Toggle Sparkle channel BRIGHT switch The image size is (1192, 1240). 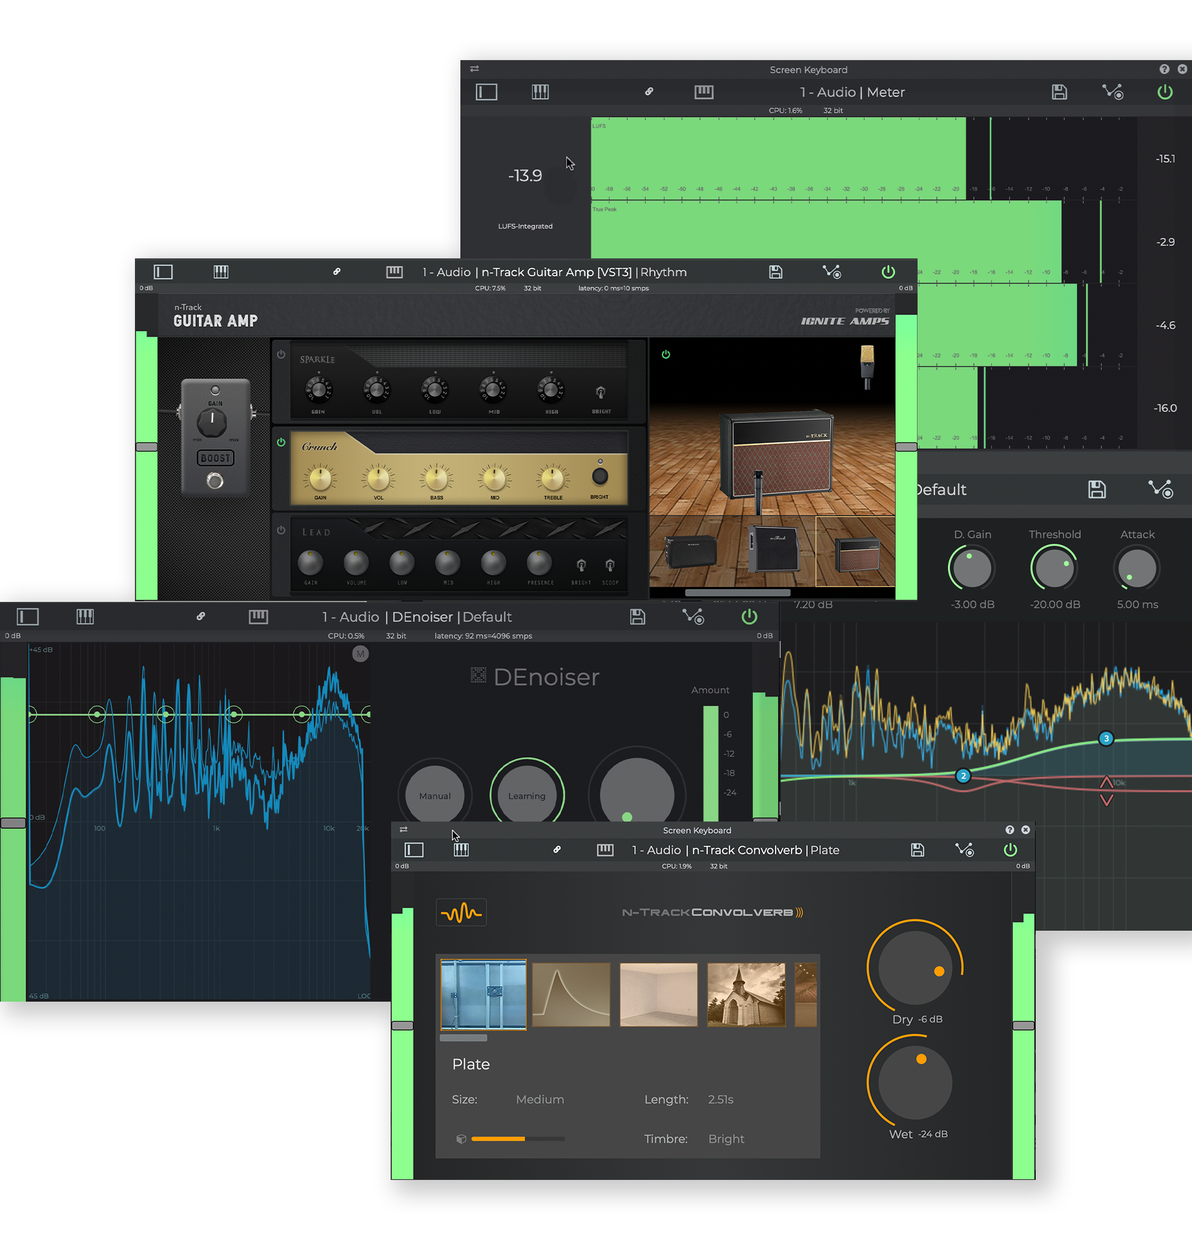click(601, 392)
